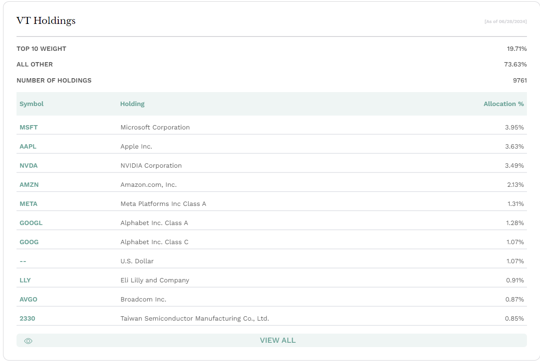Open the GOOG symbol link

point(29,242)
